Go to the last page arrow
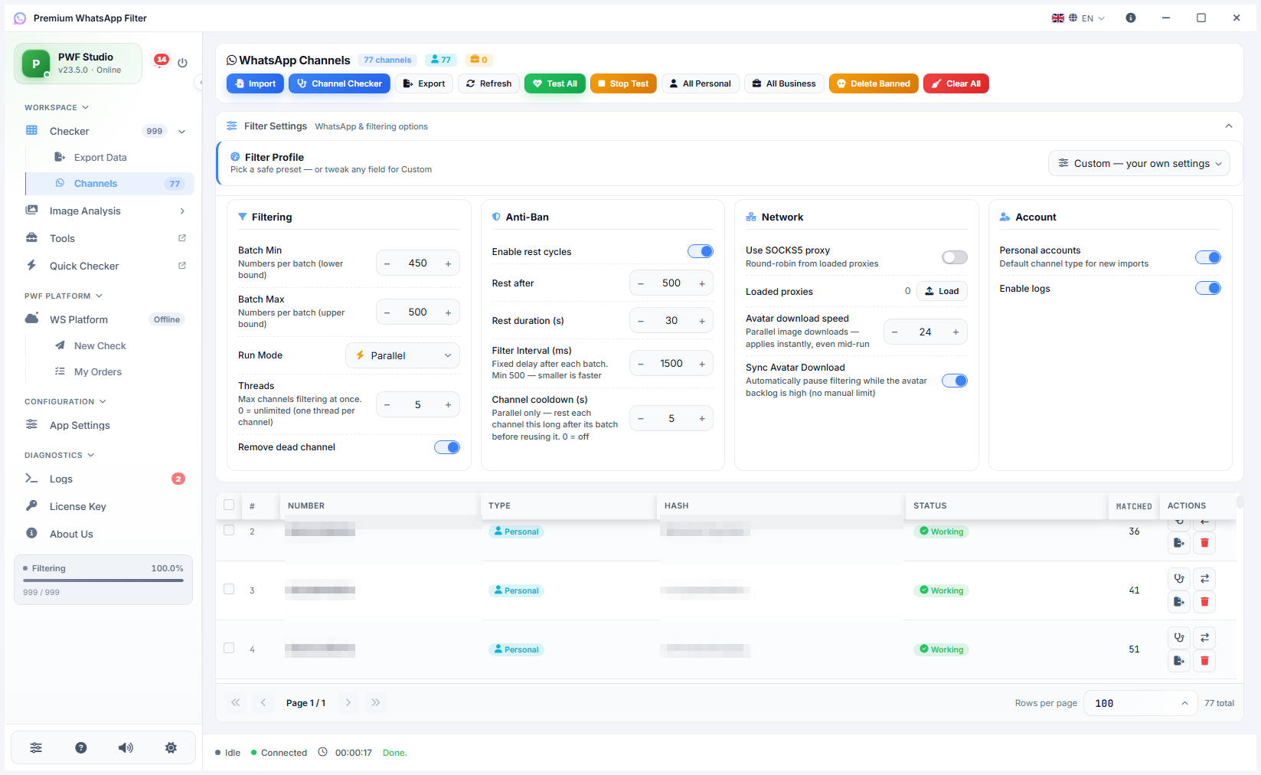The height and width of the screenshot is (775, 1261). coord(376,702)
